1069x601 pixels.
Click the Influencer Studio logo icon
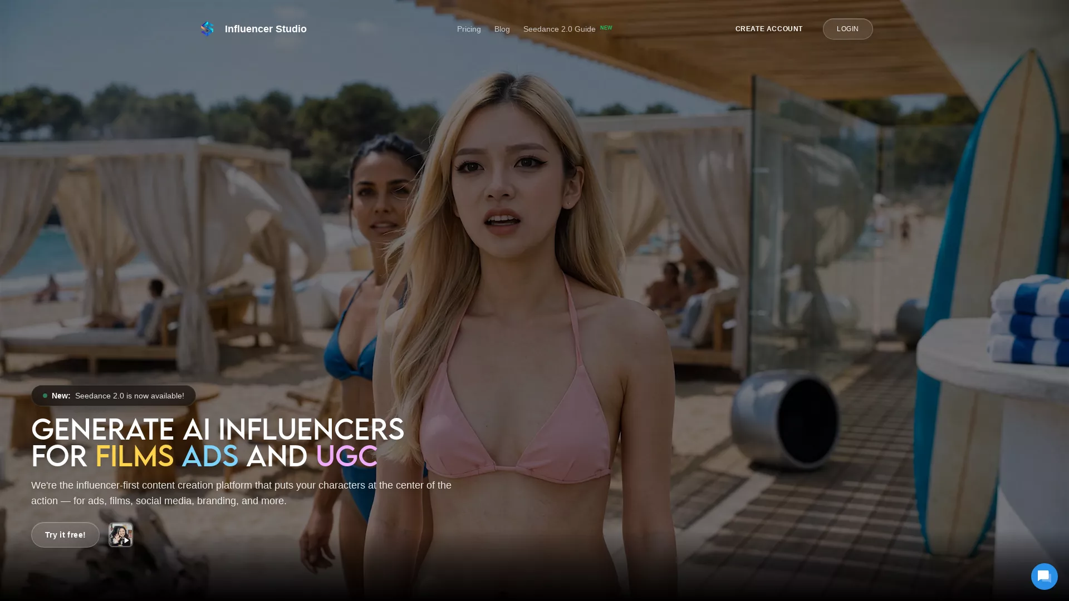(207, 28)
